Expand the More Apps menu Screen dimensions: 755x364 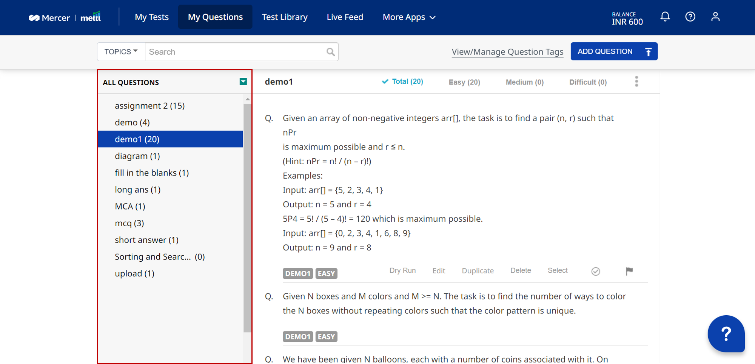[x=409, y=17]
